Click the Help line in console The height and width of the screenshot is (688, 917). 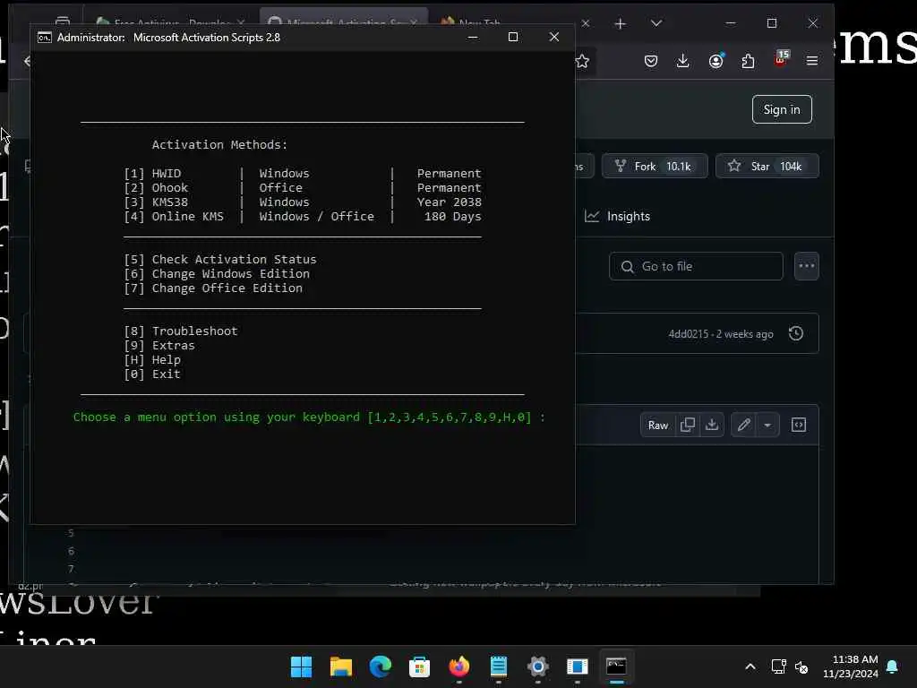tap(152, 360)
